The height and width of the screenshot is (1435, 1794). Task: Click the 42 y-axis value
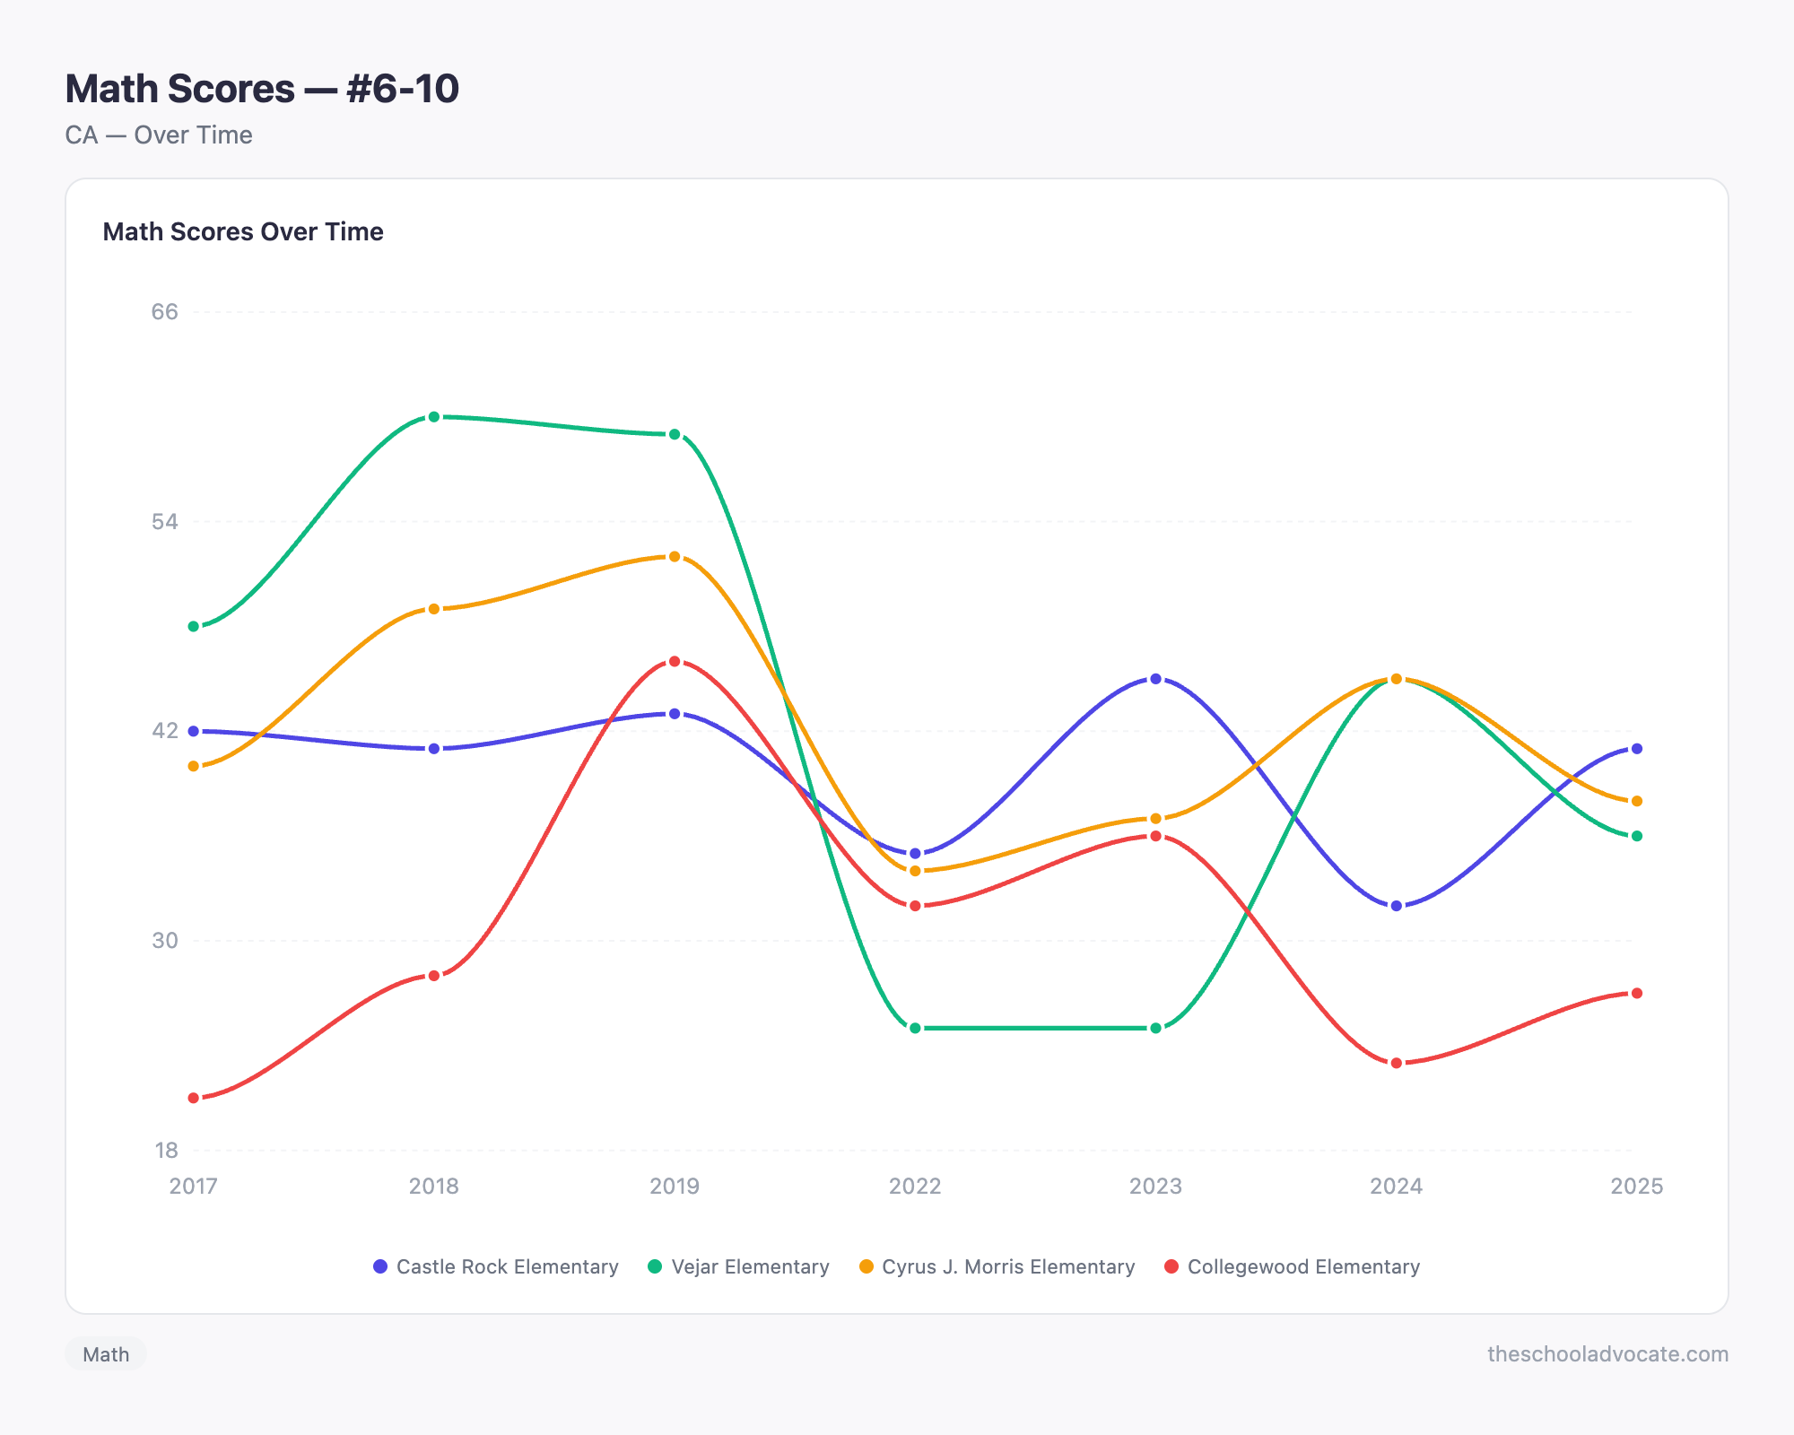[165, 731]
